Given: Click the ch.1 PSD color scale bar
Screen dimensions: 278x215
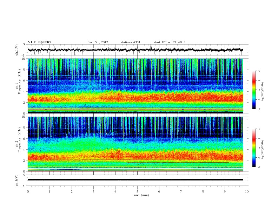Looking at the screenshot, I should point(254,90).
